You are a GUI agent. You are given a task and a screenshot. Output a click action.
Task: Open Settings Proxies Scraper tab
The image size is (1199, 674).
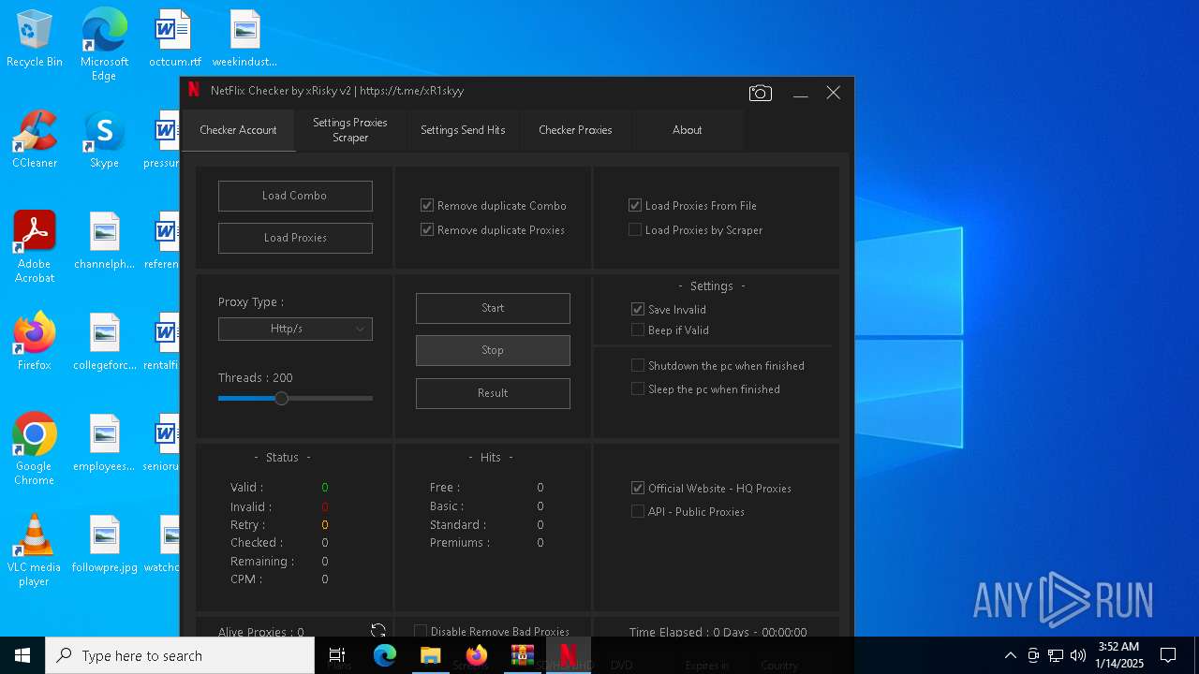[350, 130]
